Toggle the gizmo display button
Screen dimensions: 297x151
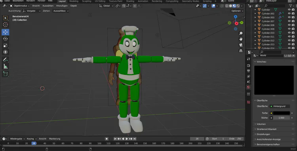(205, 6)
